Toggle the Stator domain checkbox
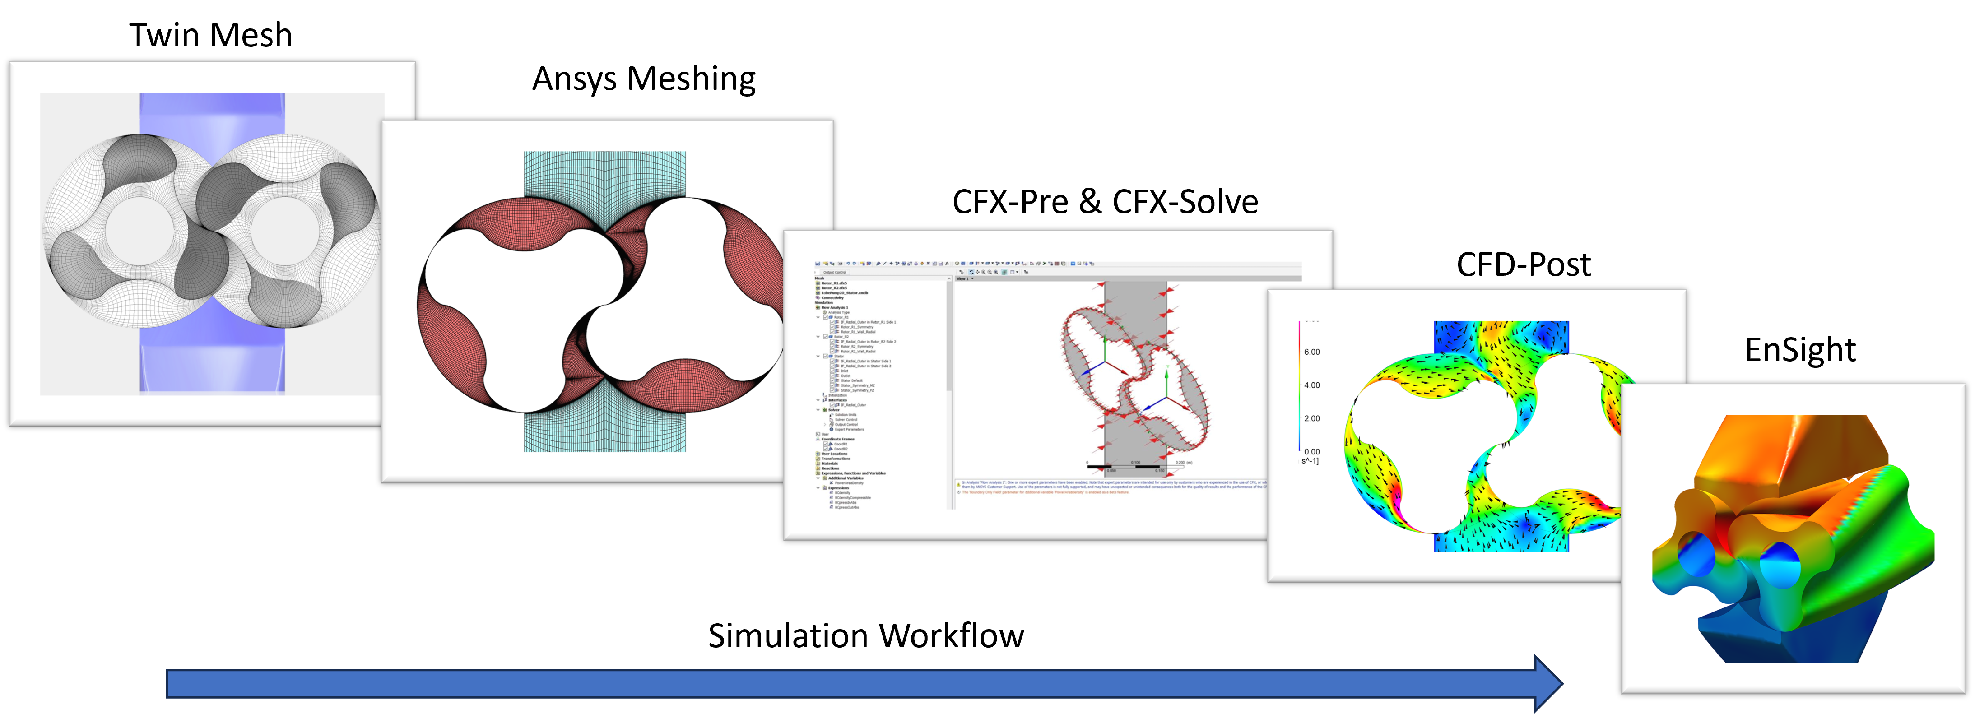The height and width of the screenshot is (714, 1975). coord(826,357)
